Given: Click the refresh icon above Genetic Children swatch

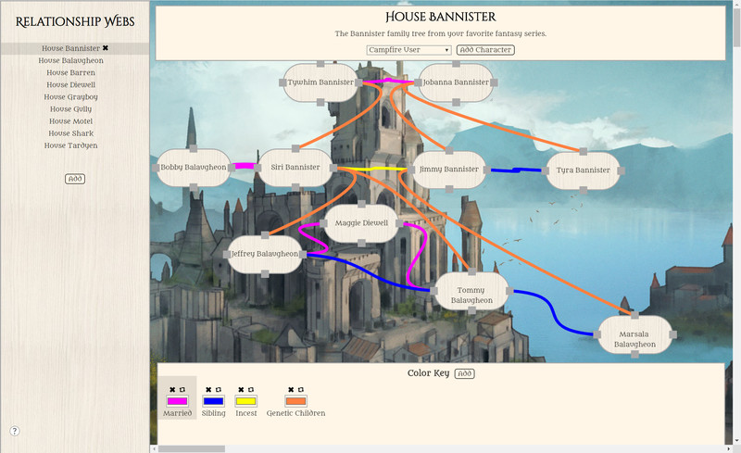Looking at the screenshot, I should click(301, 390).
